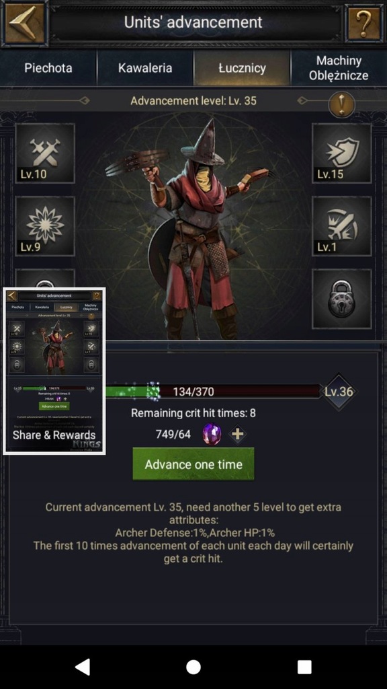387x689 pixels.
Task: Tap the exclamation info icon
Action: point(341,104)
